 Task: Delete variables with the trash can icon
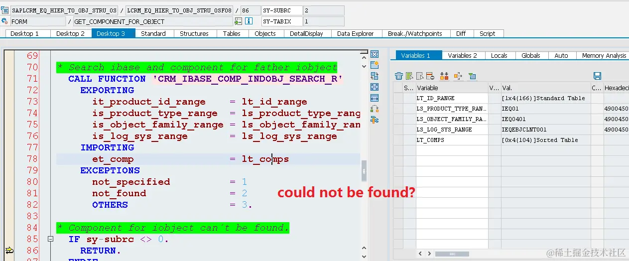point(398,76)
